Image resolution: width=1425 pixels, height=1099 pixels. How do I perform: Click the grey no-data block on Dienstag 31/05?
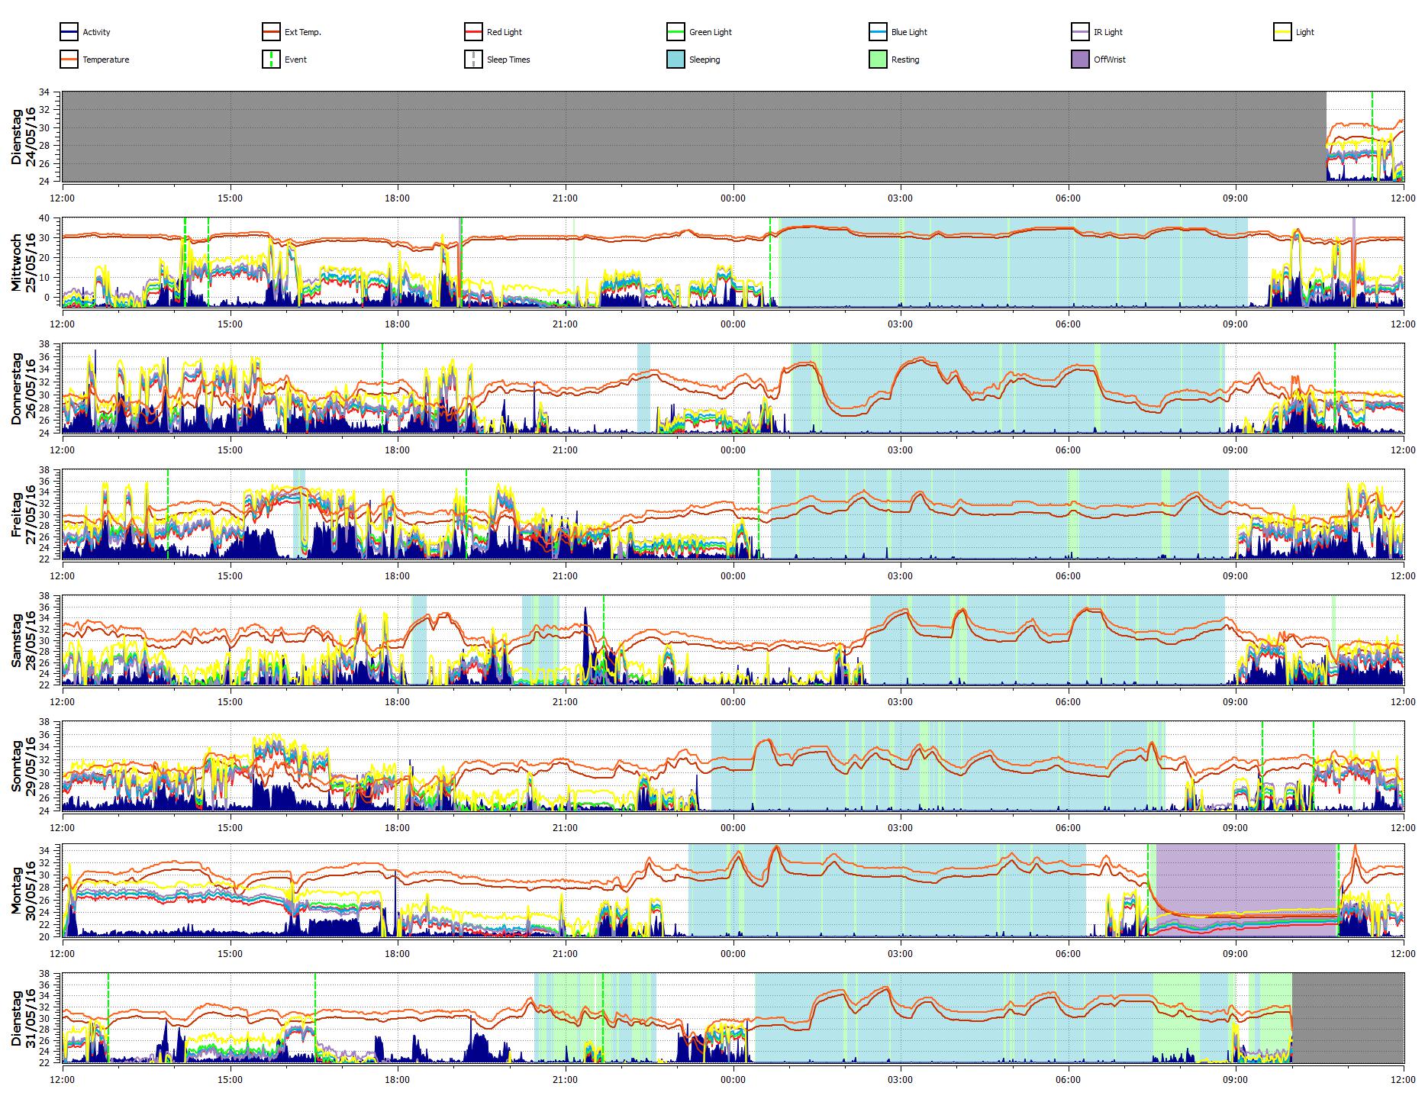click(1348, 1017)
